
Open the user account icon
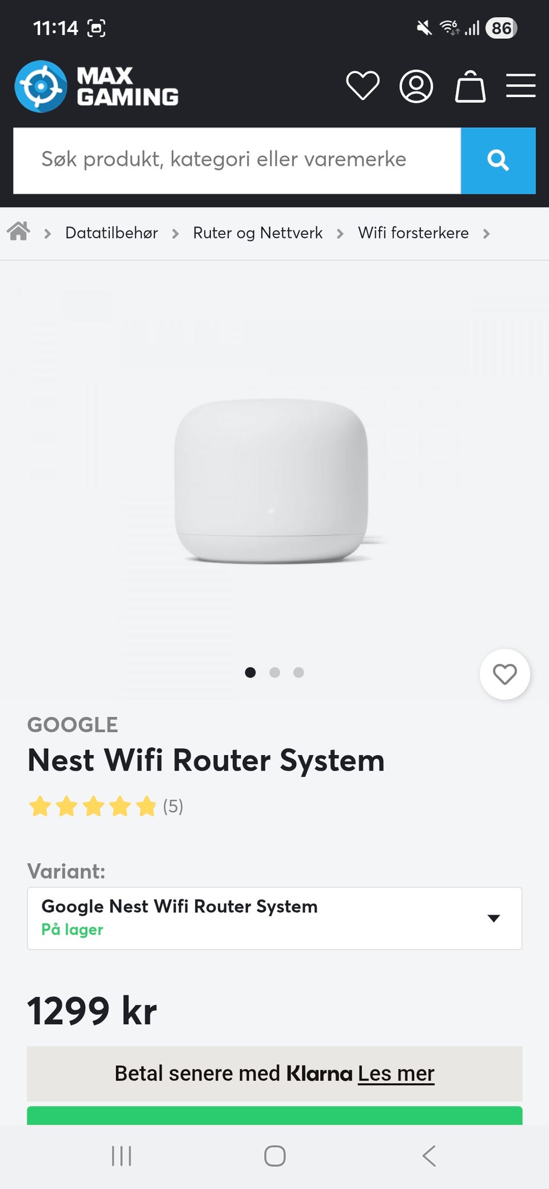(x=416, y=86)
